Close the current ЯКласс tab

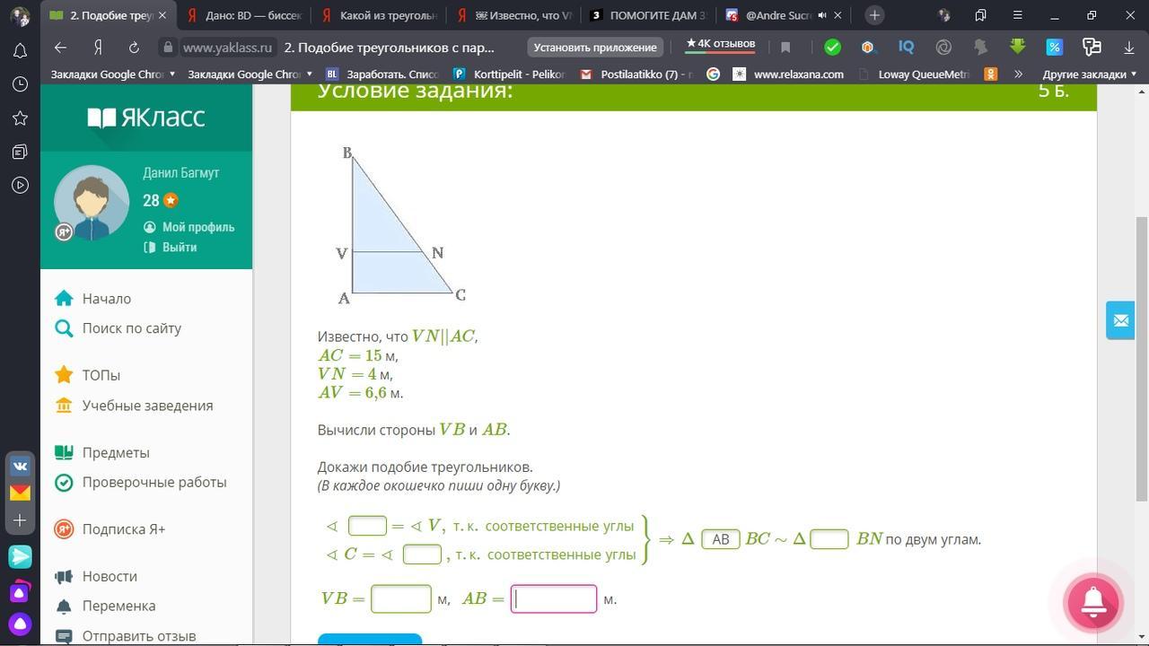point(162,15)
